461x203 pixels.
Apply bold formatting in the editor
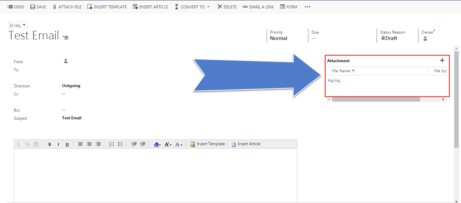point(50,144)
